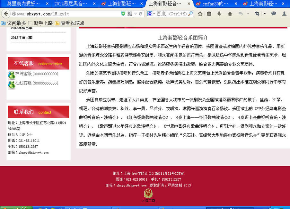The image size is (290, 209).
Task: Open the search engine selector dropdown arrow
Action: tap(154, 14)
